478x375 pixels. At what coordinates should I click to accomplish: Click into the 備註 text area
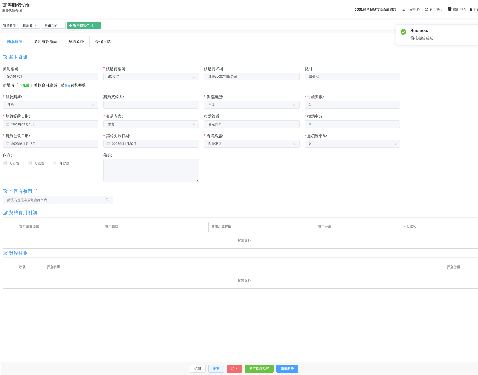(151, 170)
